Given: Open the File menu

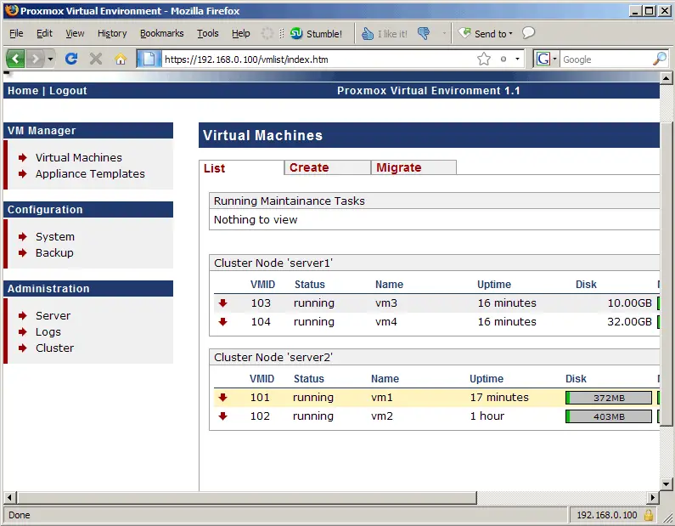Looking at the screenshot, I should [x=16, y=33].
